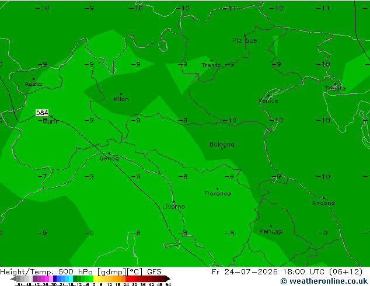Select the Perugia city label

[x=271, y=231]
